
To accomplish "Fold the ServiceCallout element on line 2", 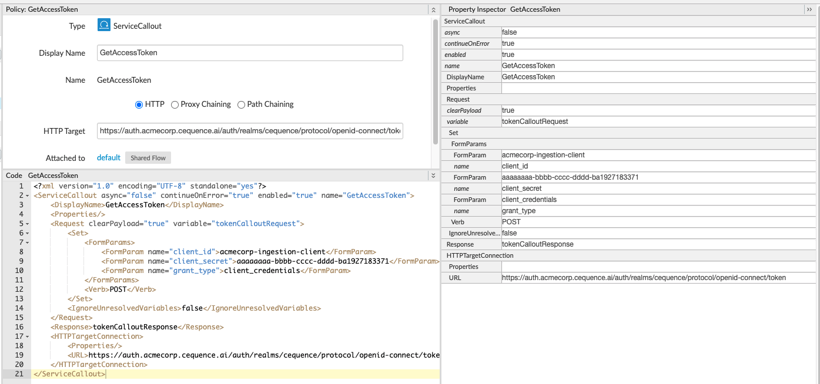I will (28, 196).
